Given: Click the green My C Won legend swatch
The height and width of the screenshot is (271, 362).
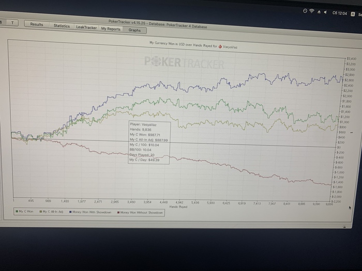Looking at the screenshot, I should (x=17, y=211).
